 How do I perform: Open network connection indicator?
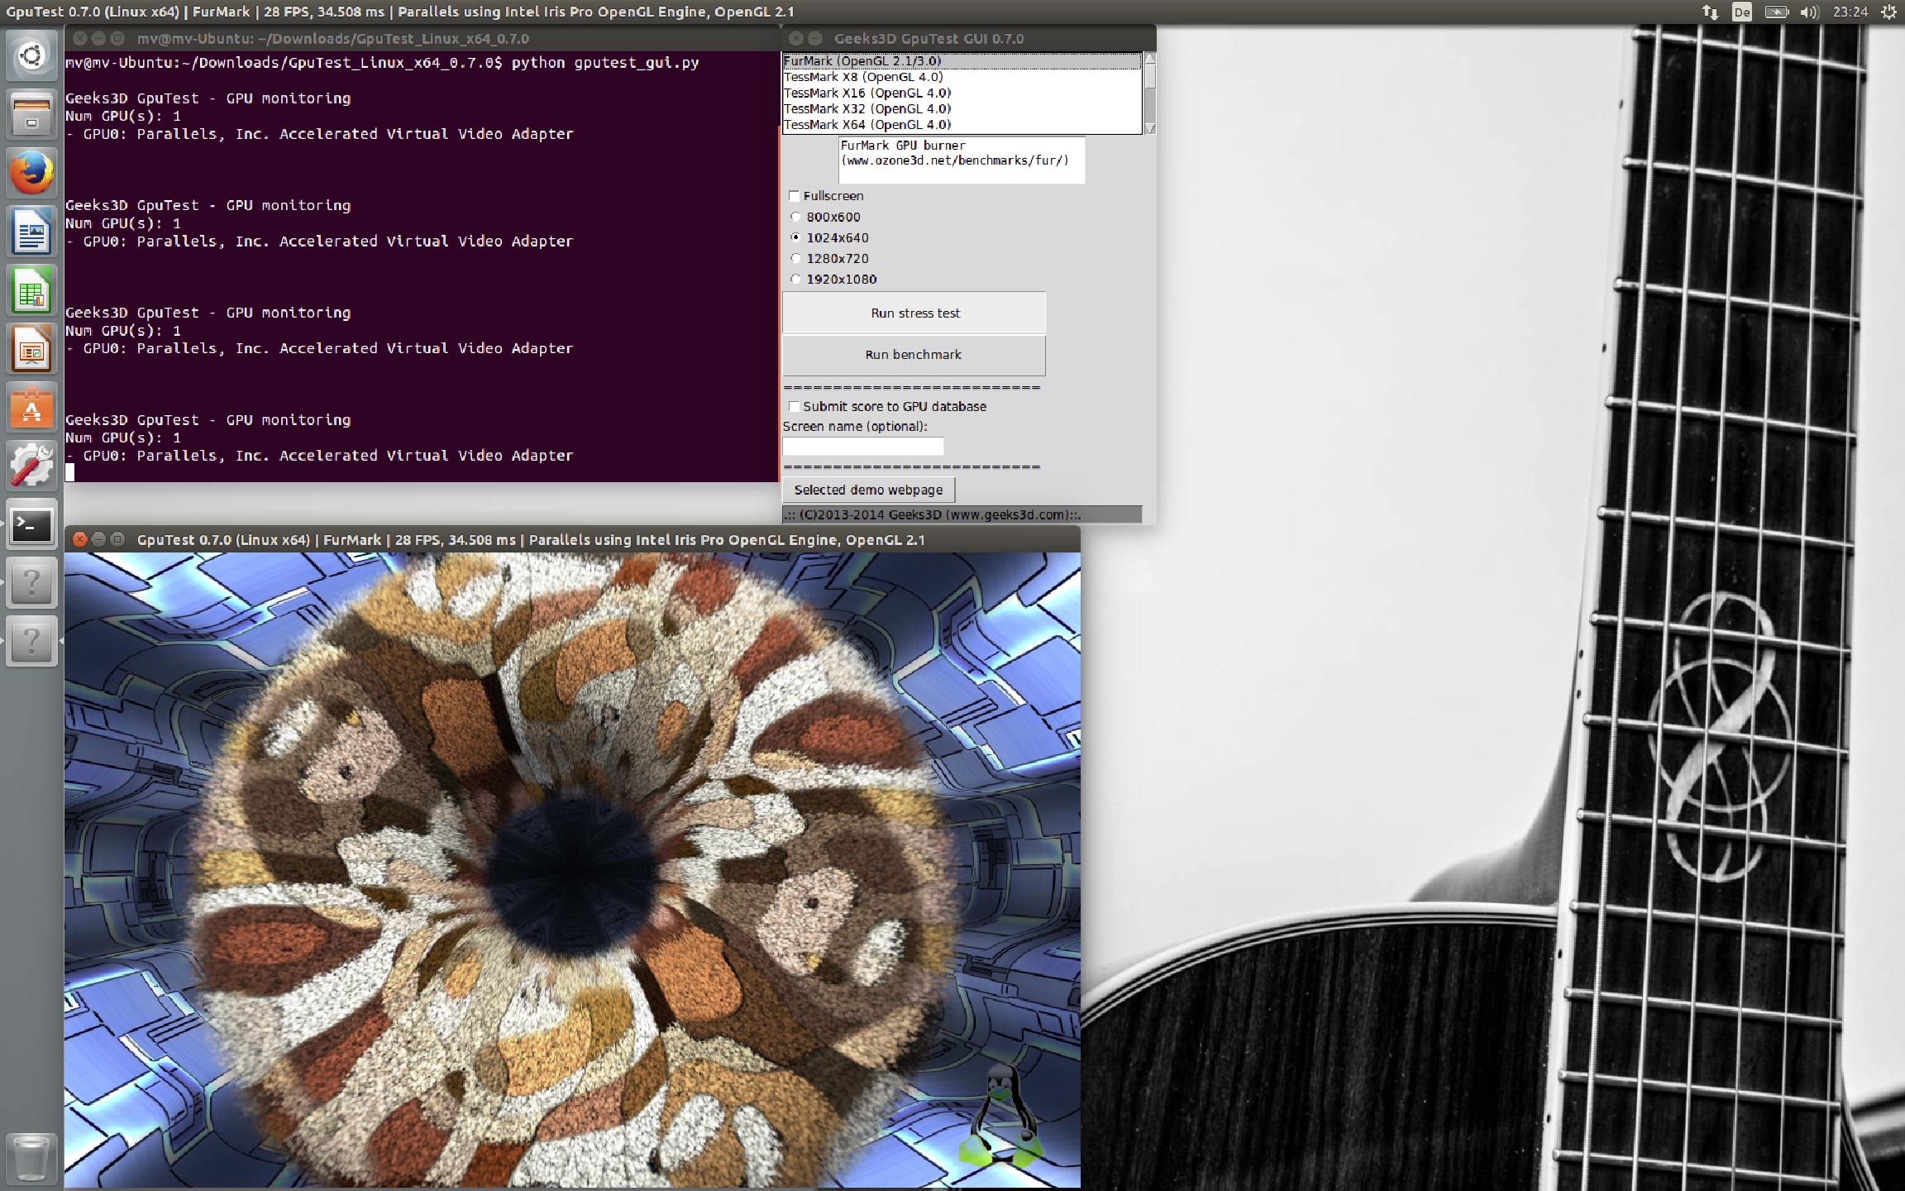1710,12
